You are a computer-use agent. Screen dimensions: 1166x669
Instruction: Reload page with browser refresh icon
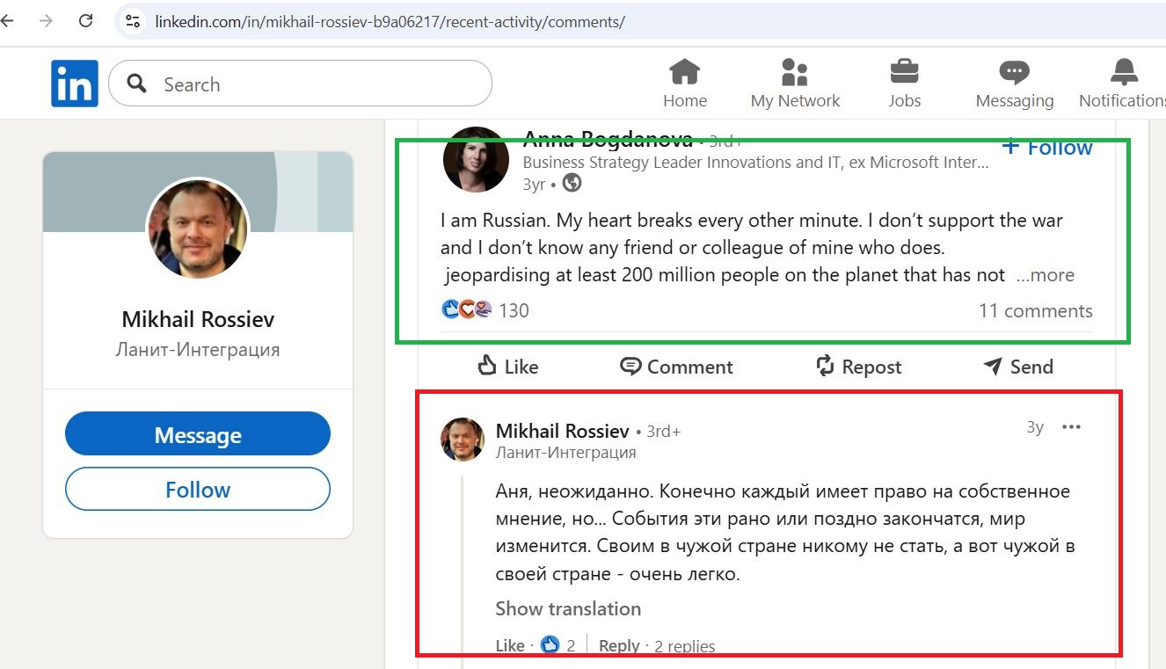click(x=85, y=21)
